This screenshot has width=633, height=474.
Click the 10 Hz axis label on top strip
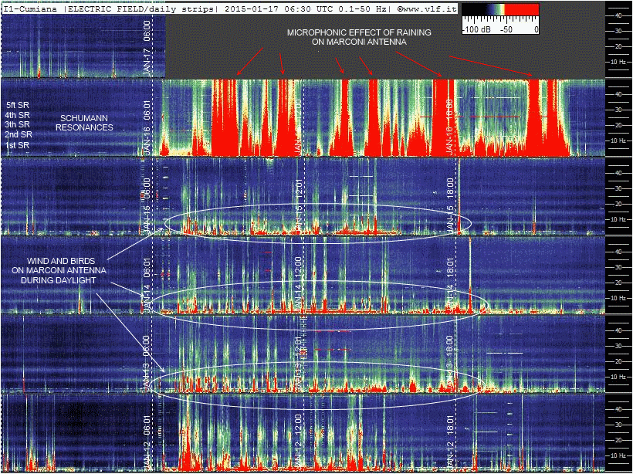(618, 62)
